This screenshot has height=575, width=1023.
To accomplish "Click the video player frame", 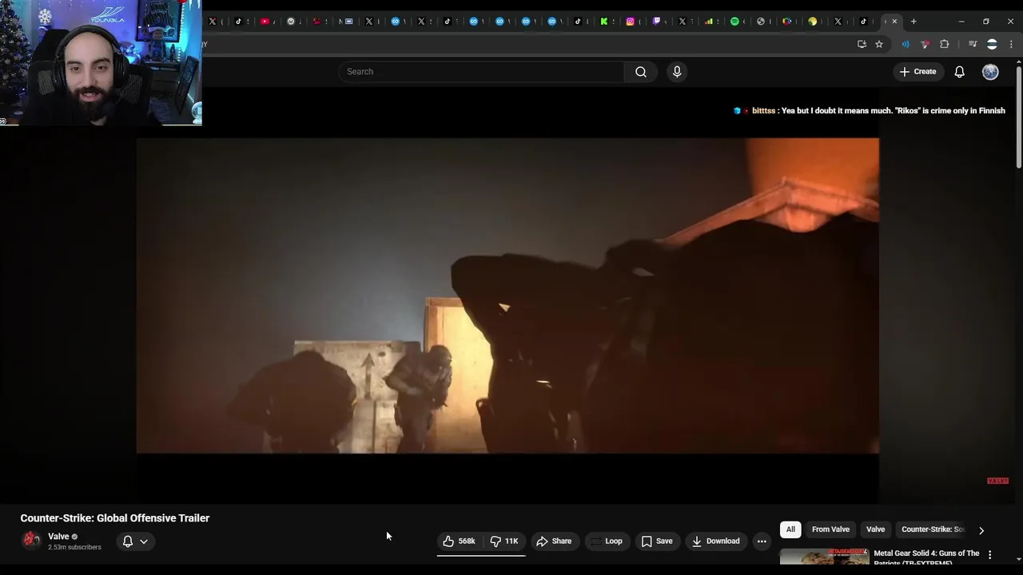I will (508, 295).
